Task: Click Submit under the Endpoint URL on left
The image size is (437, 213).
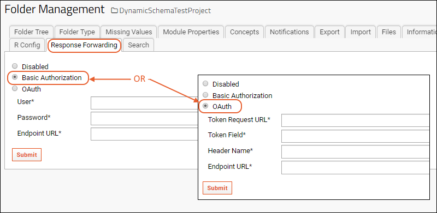Action: point(27,155)
